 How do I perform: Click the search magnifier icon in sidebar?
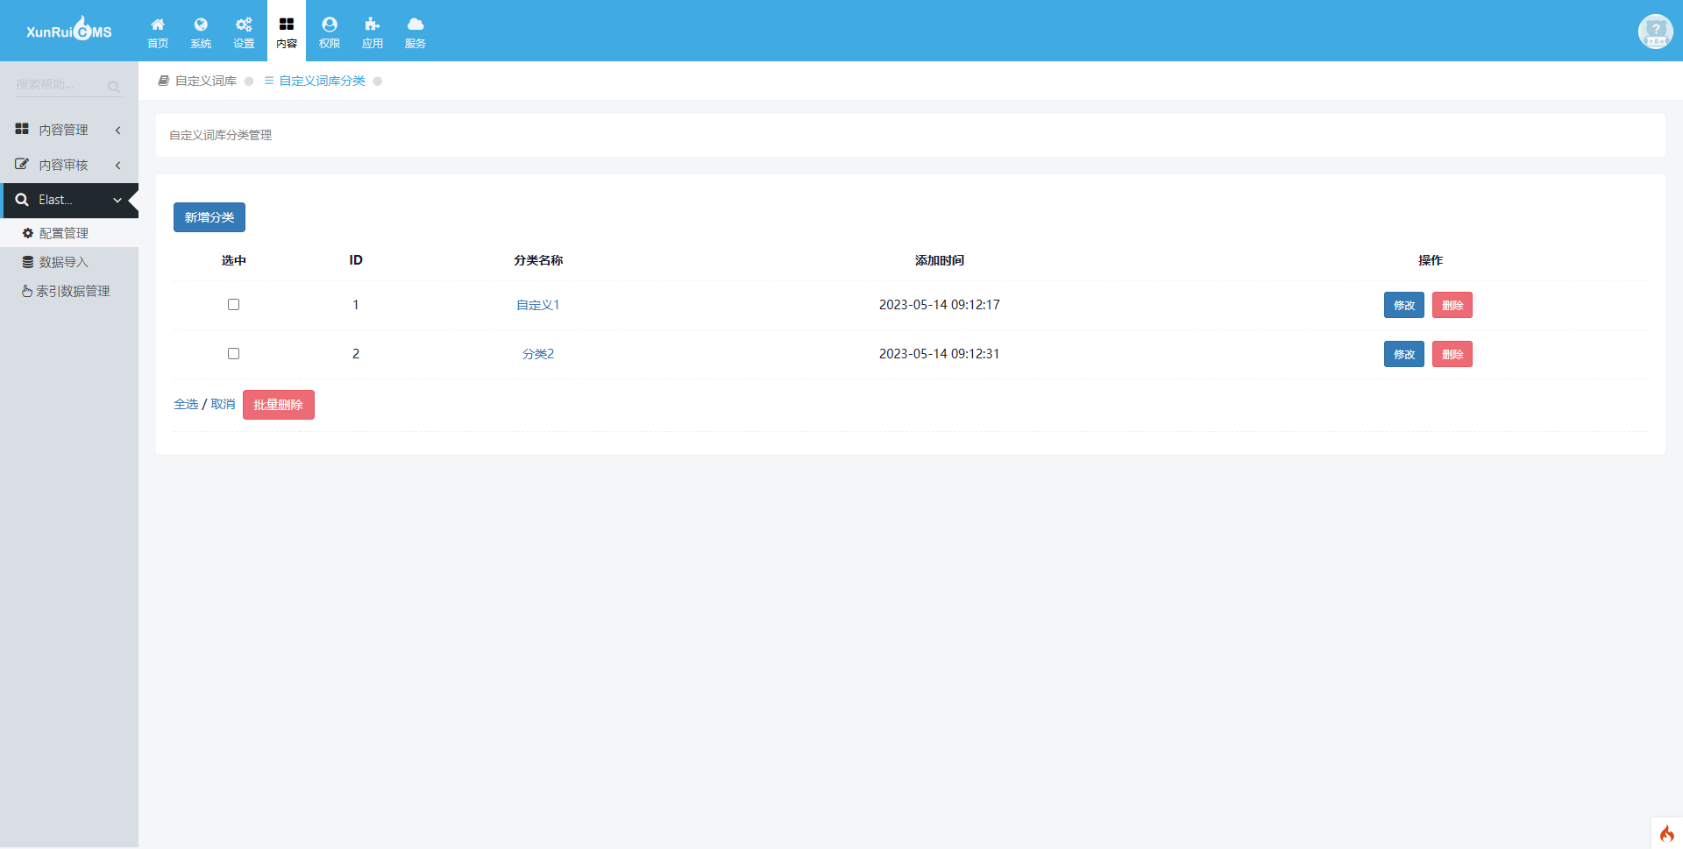pos(114,86)
